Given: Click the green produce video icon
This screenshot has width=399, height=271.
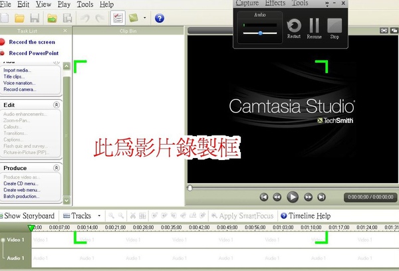Looking at the screenshot, I should click(134, 18).
